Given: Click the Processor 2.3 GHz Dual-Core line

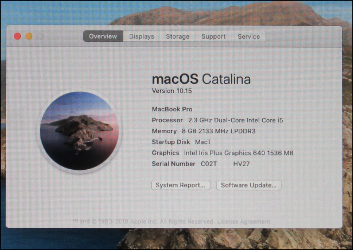Looking at the screenshot, I should [x=218, y=120].
